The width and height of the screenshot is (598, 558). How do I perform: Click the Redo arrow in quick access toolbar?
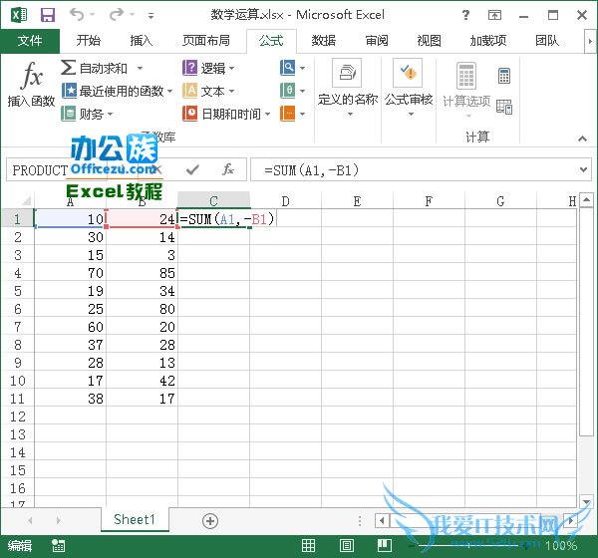[x=117, y=15]
